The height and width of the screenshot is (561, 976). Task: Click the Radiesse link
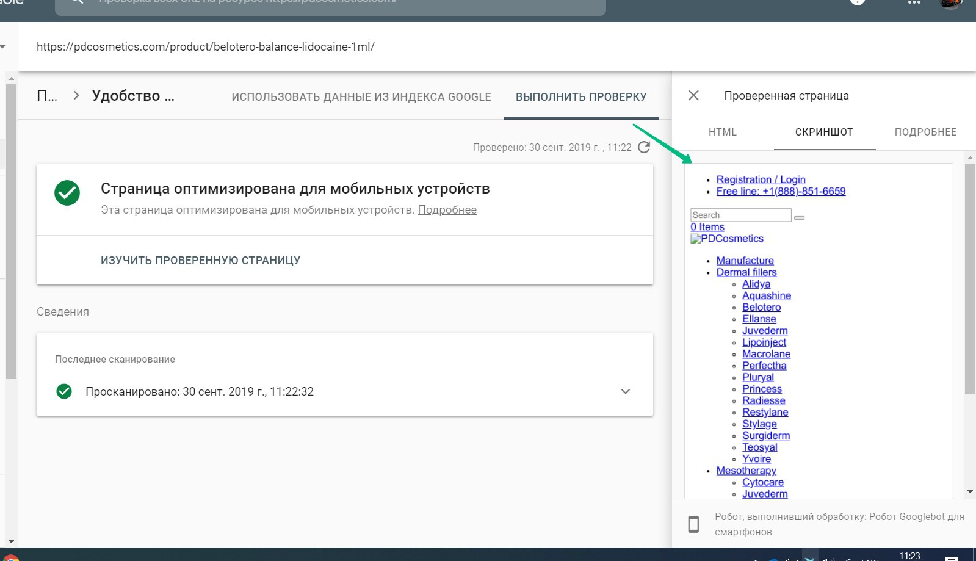[764, 400]
